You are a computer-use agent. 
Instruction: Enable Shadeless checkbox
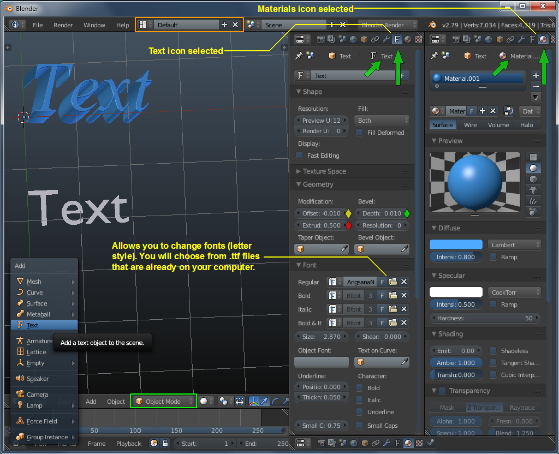tap(493, 351)
